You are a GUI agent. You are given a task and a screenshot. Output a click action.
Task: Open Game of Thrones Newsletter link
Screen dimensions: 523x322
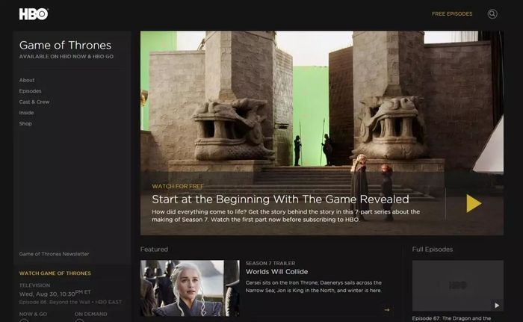pyautogui.click(x=54, y=254)
